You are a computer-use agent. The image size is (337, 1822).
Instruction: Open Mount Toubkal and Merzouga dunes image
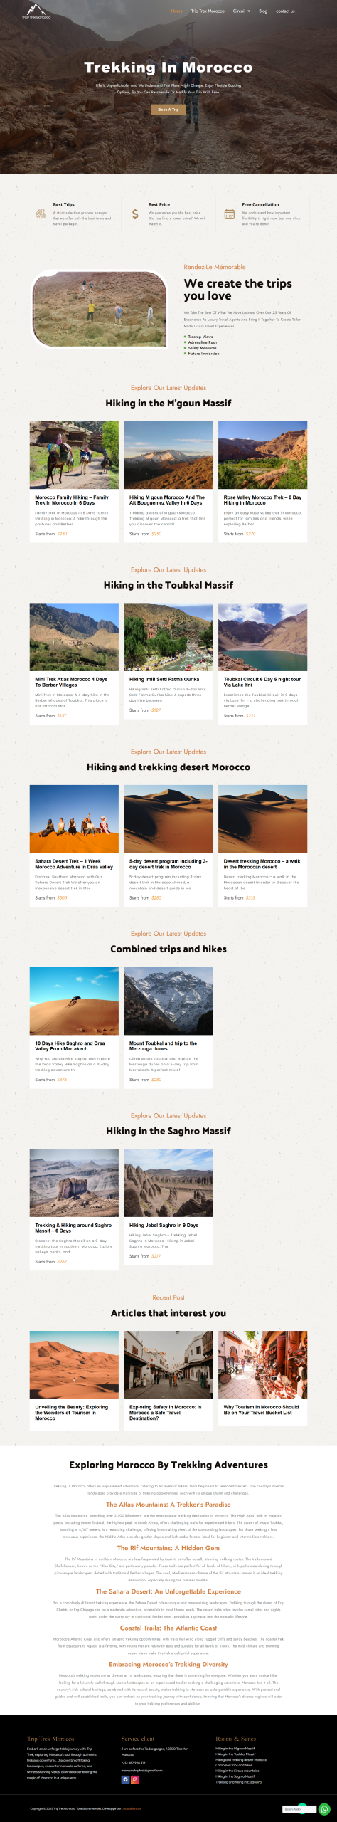click(168, 1001)
